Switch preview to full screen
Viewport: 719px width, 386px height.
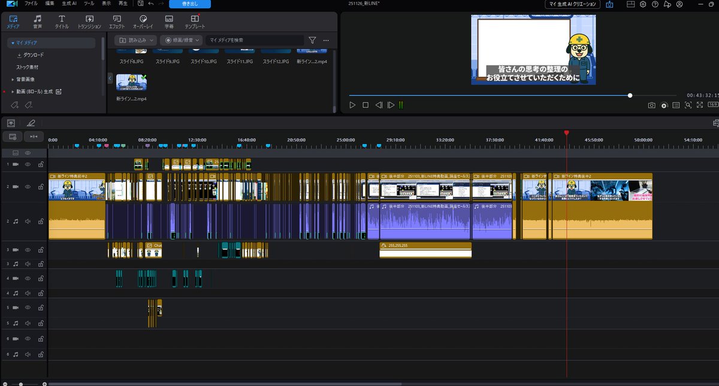700,105
